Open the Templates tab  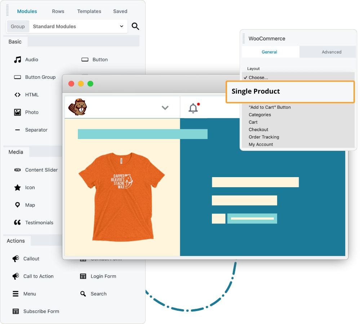tap(89, 11)
